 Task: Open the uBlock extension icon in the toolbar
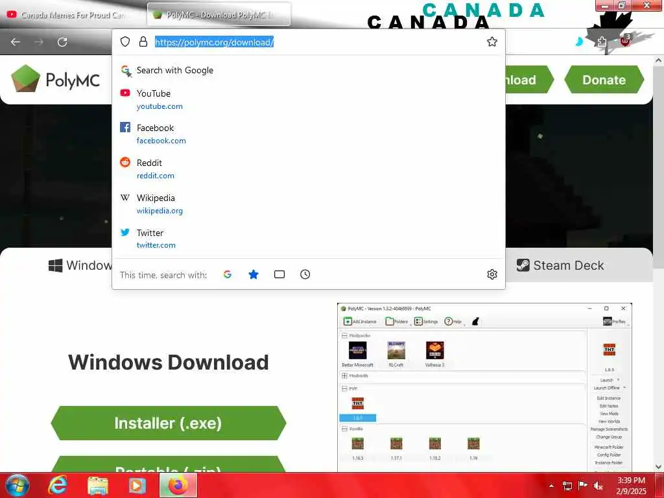625,41
